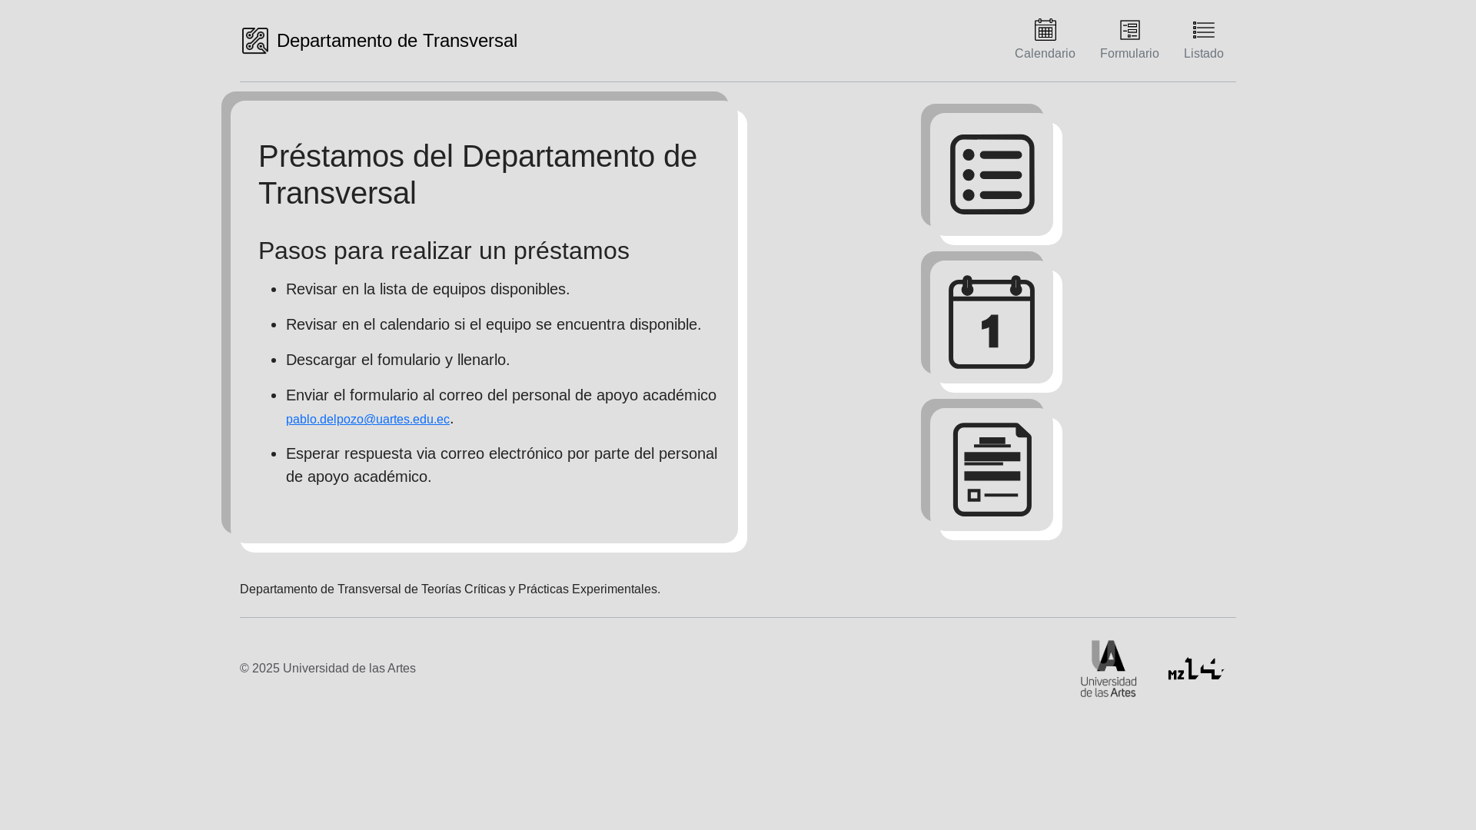Click the Listado list icon in navbar

click(1204, 30)
